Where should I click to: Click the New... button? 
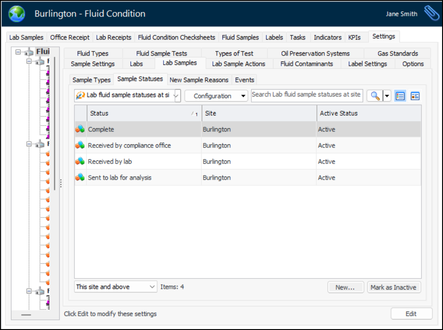coord(345,287)
